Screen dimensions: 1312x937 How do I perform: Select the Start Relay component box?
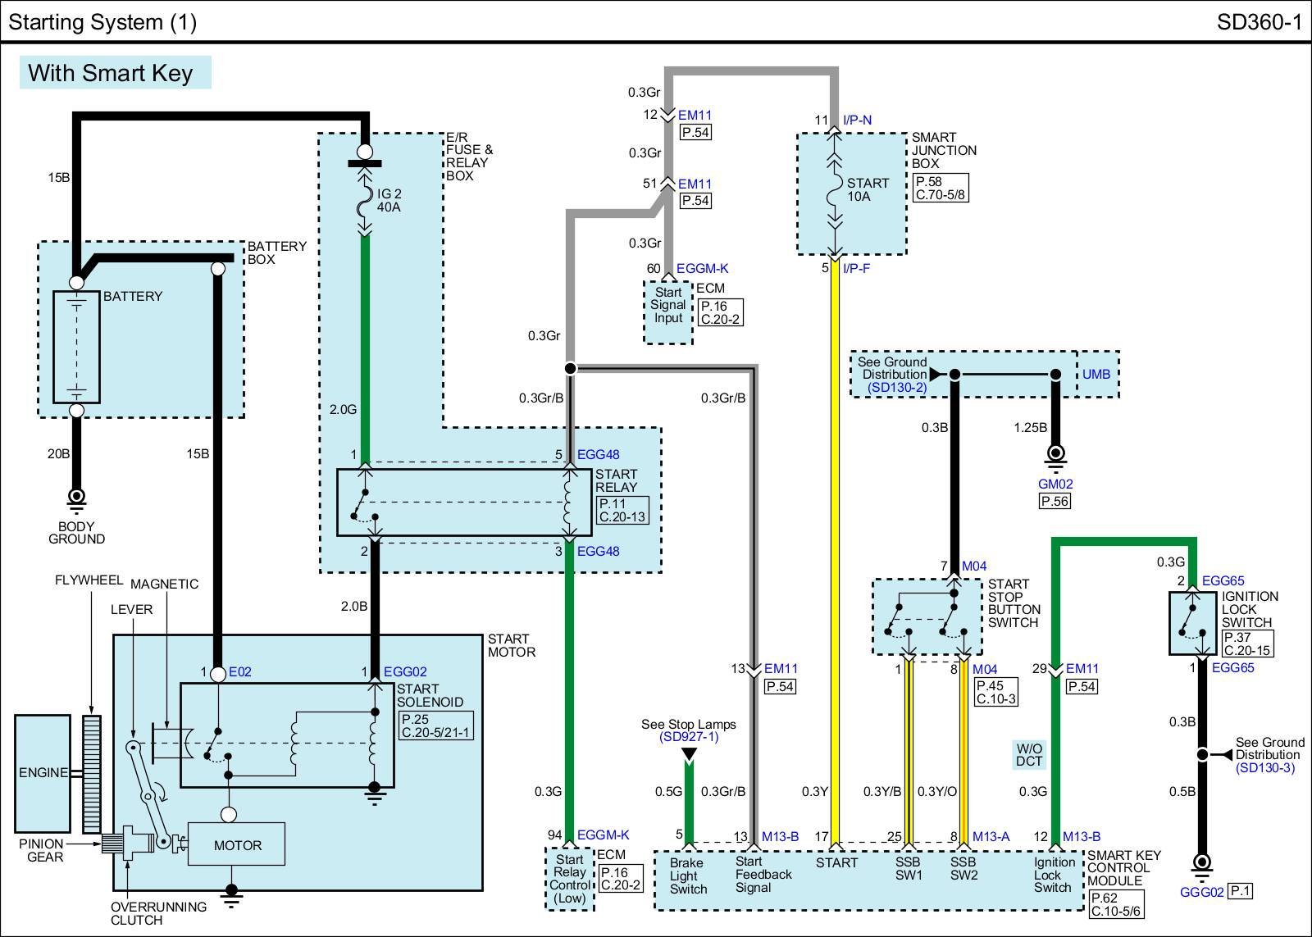coord(463,502)
